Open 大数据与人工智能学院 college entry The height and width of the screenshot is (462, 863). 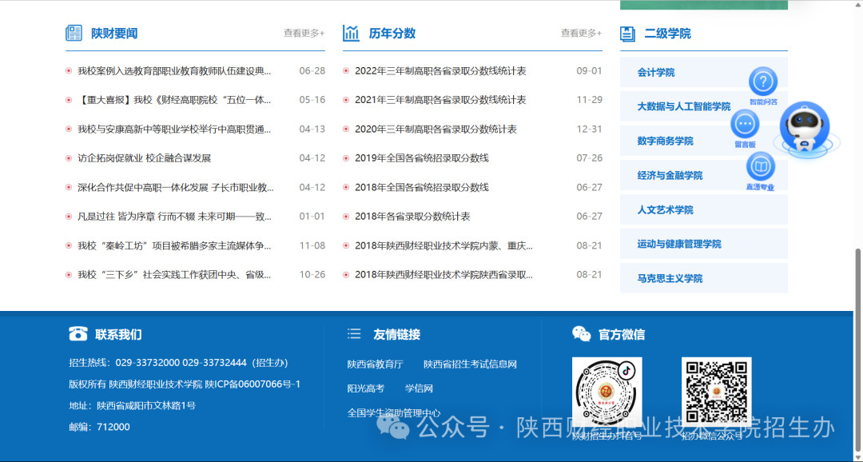pyautogui.click(x=683, y=107)
